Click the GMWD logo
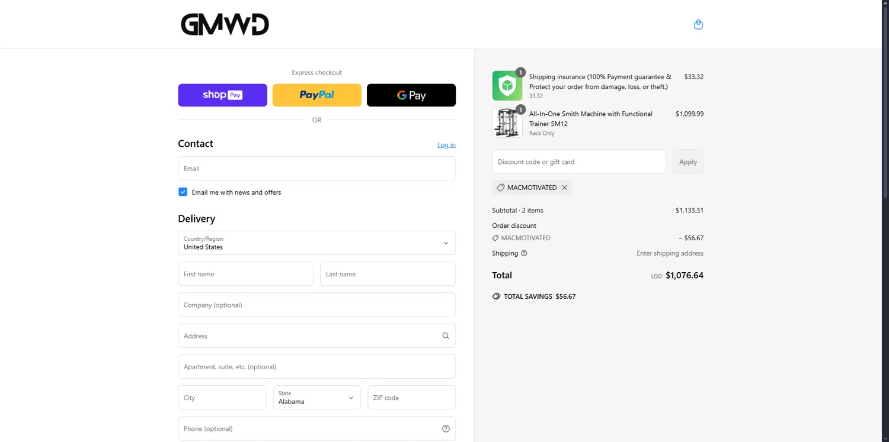 coord(225,24)
